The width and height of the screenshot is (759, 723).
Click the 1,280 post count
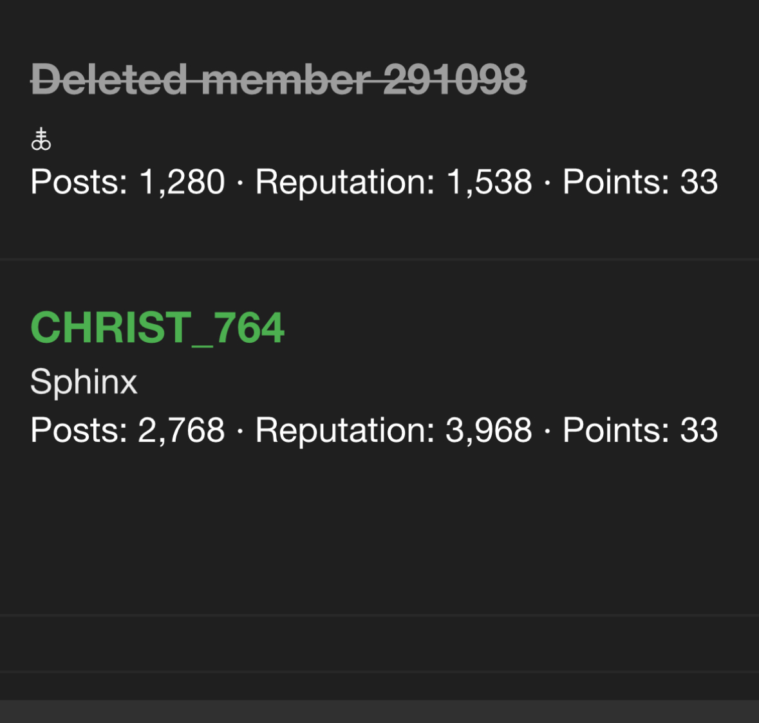[x=182, y=182]
